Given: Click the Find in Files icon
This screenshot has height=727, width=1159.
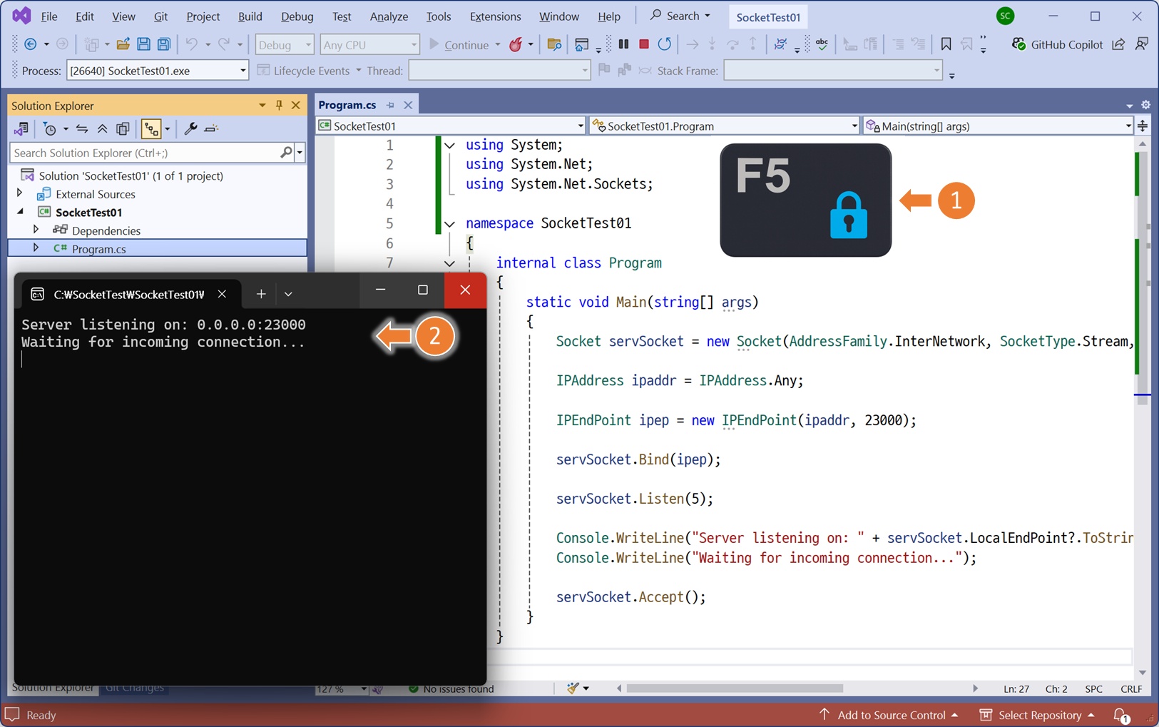Looking at the screenshot, I should pyautogui.click(x=554, y=44).
